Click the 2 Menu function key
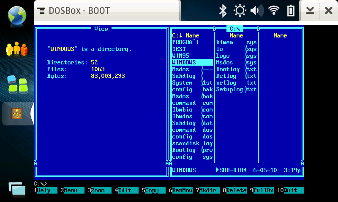This screenshot has height=202, width=338. click(72, 190)
